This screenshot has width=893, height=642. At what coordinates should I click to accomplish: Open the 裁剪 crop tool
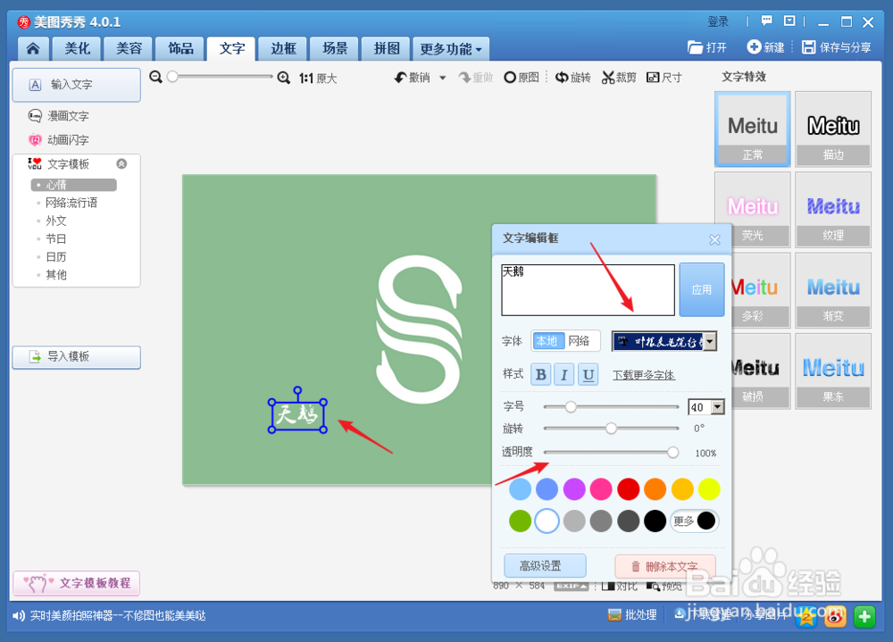619,78
